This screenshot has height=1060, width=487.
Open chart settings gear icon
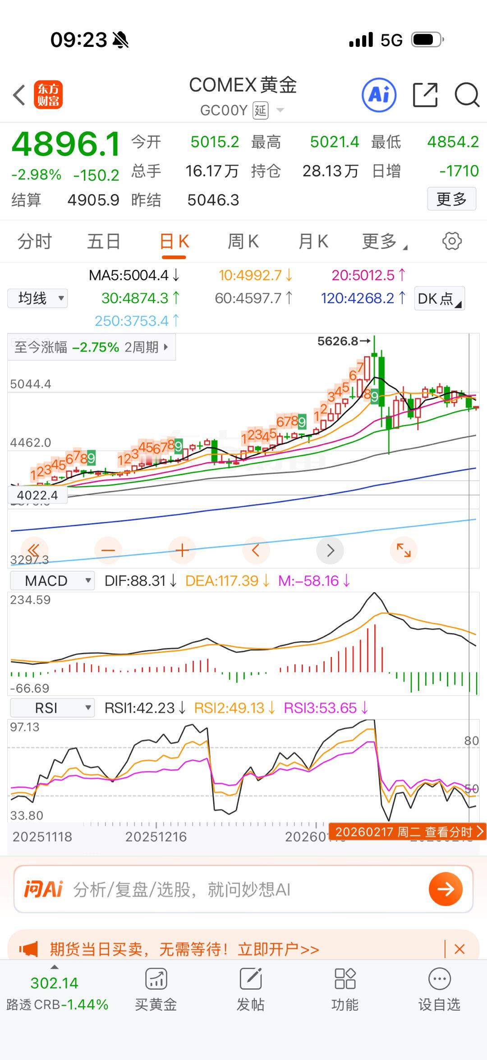[452, 241]
